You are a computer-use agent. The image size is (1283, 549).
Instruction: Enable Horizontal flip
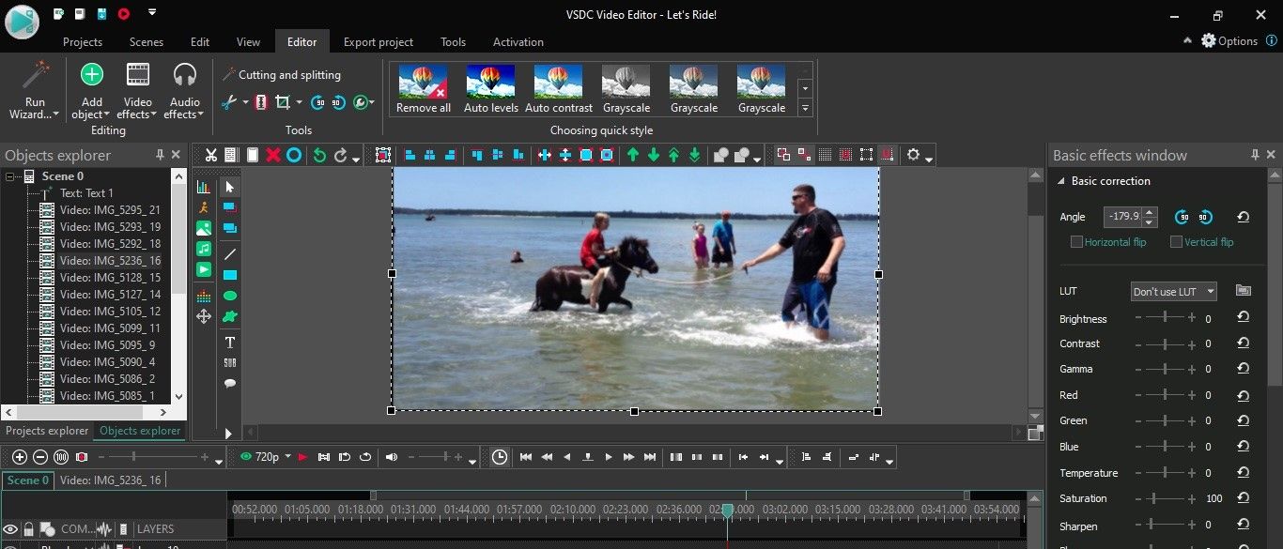pos(1076,241)
